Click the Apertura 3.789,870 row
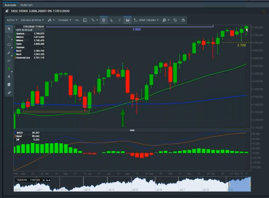Viewport: 269px width, 198px height. [x=30, y=34]
